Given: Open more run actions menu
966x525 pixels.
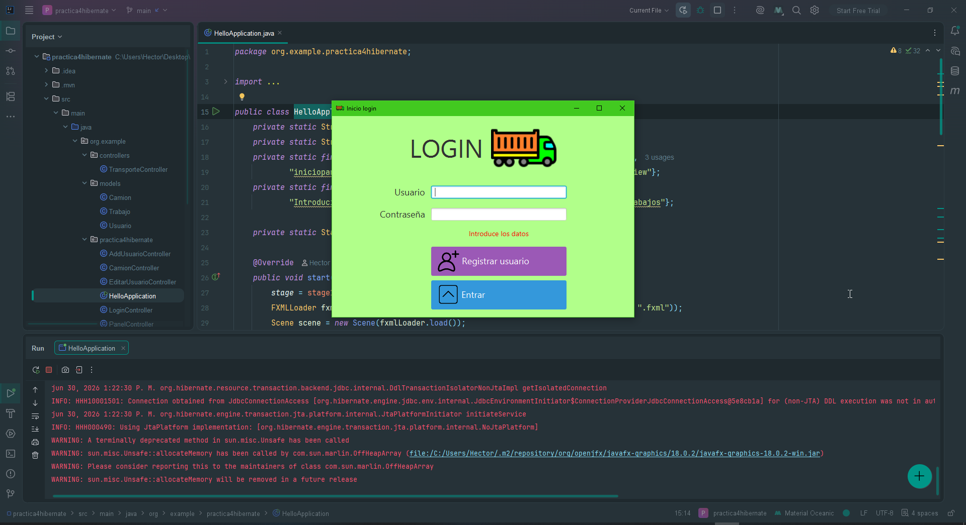Looking at the screenshot, I should click(735, 10).
